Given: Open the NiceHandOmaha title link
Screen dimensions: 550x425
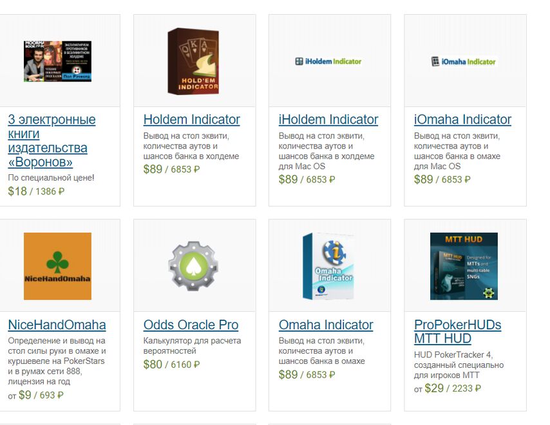Looking at the screenshot, I should 57,325.
